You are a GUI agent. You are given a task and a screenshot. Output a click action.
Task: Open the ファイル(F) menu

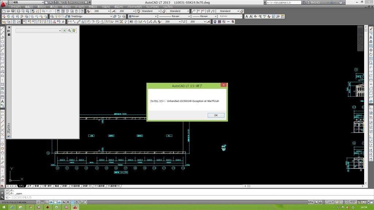coord(15,7)
